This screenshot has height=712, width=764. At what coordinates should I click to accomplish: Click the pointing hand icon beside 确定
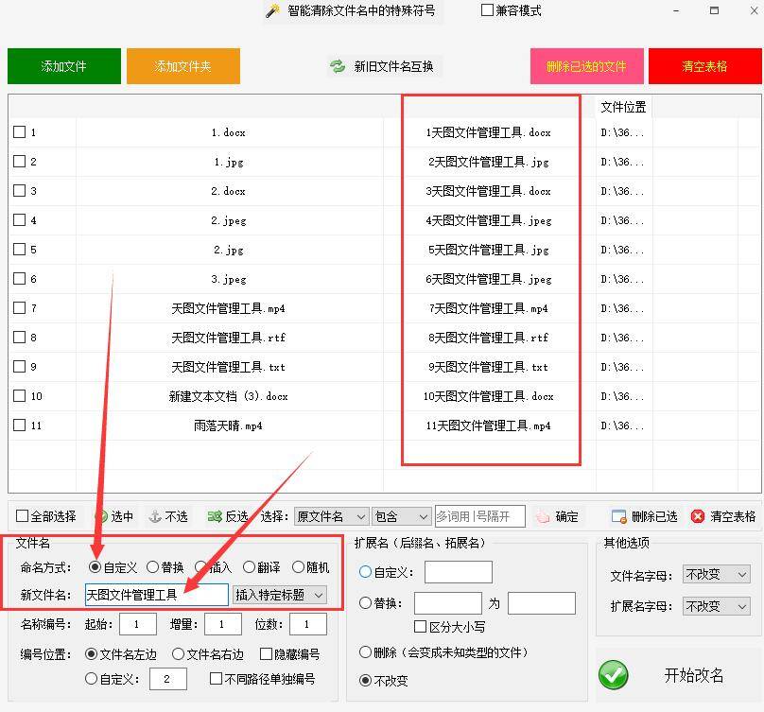click(x=543, y=516)
